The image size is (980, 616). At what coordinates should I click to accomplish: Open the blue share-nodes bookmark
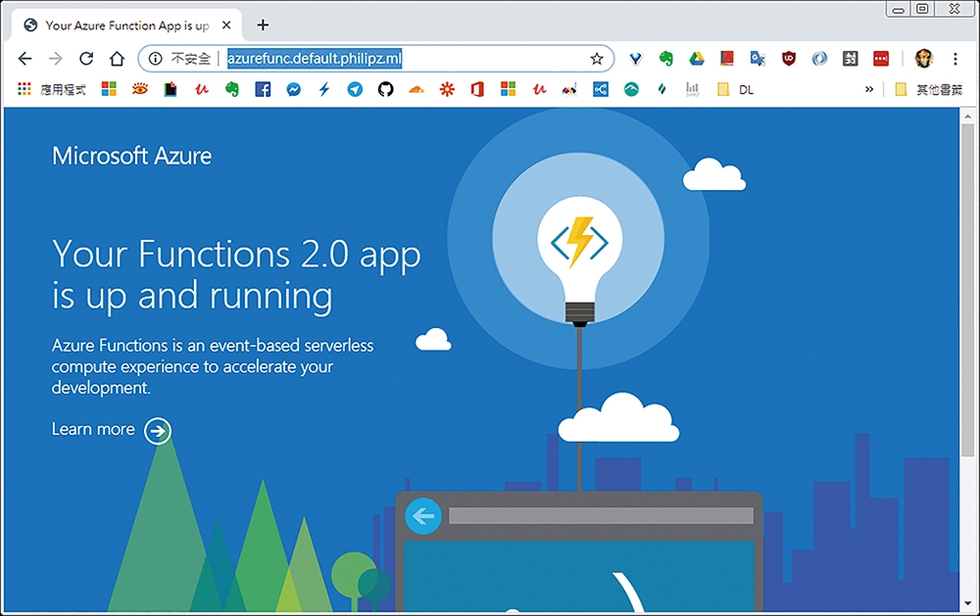pyautogui.click(x=601, y=89)
